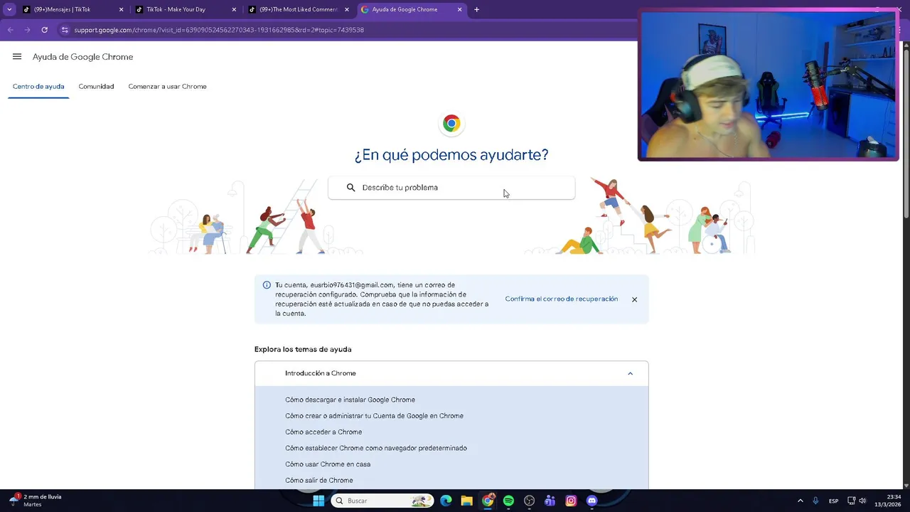
Task: Open the Windows Start menu
Action: click(318, 501)
